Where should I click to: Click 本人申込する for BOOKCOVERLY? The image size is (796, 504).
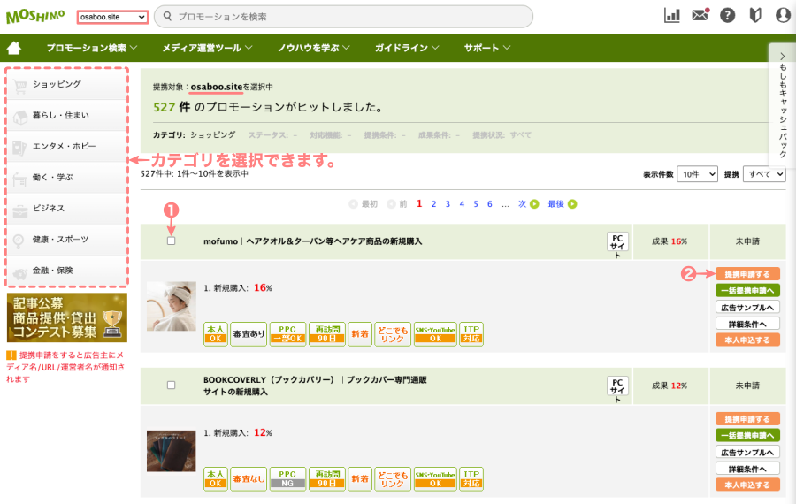click(747, 485)
